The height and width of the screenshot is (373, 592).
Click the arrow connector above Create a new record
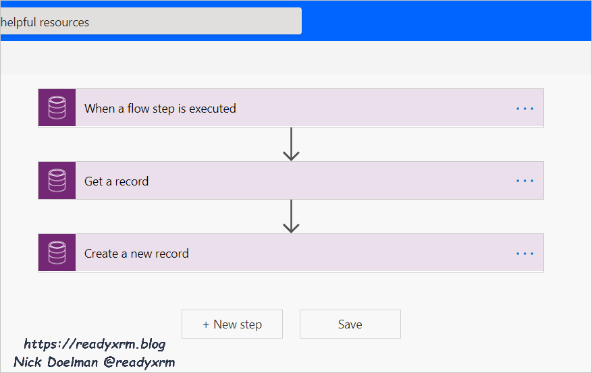pos(291,217)
